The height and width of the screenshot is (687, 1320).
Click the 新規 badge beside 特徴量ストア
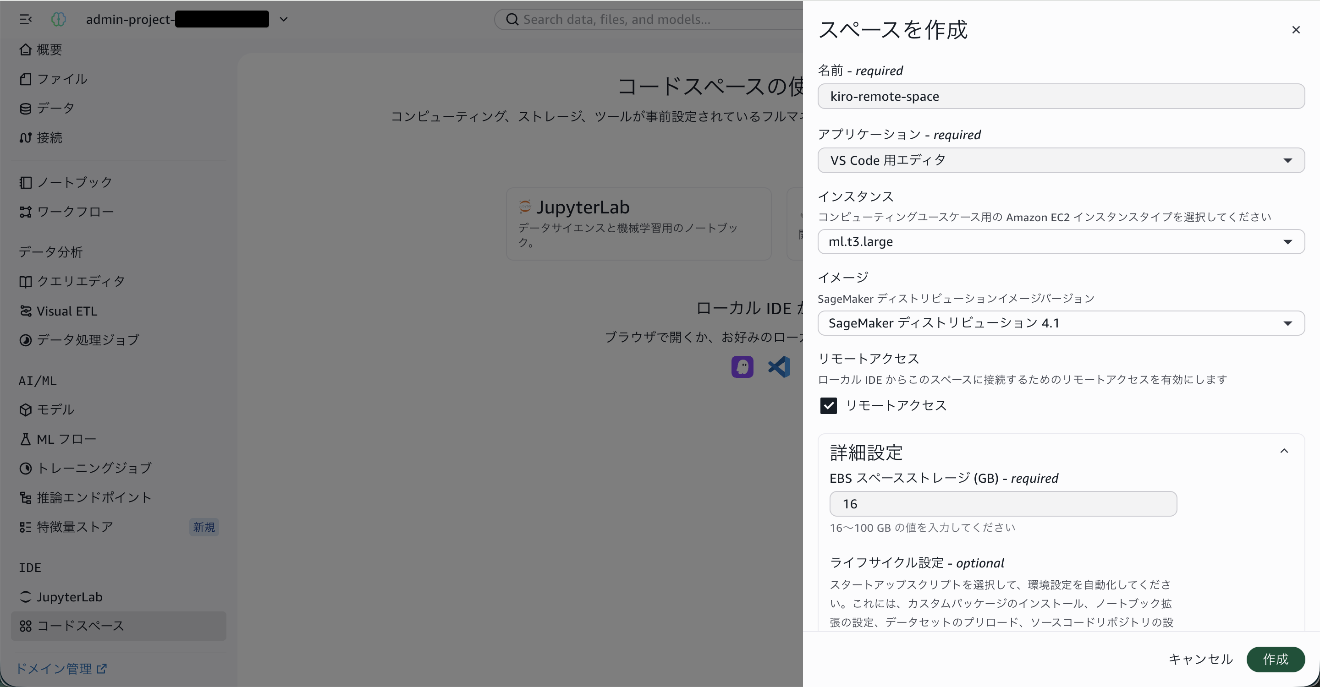coord(204,527)
